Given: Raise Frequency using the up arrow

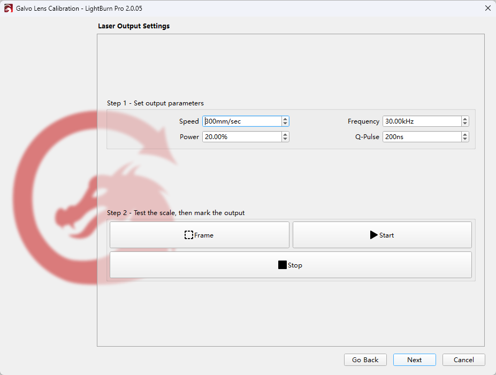Looking at the screenshot, I should coord(465,119).
